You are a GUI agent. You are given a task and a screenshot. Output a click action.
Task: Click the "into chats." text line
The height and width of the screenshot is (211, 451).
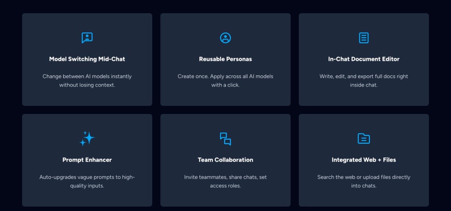click(x=364, y=186)
